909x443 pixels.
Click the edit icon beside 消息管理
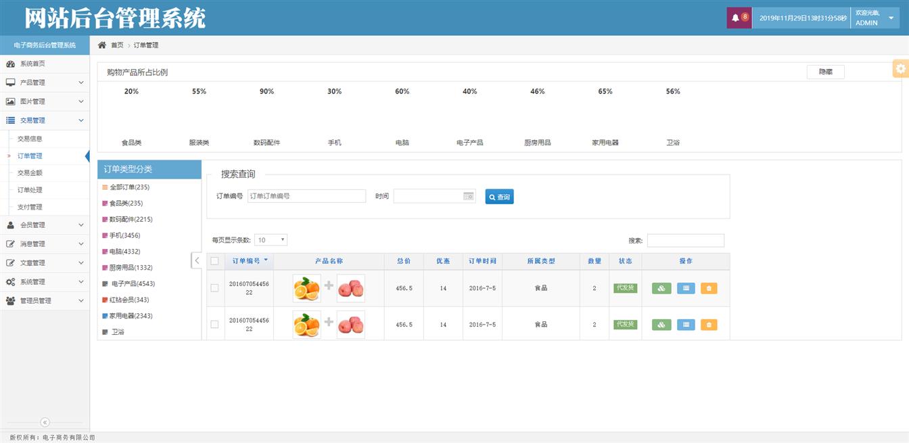10,244
